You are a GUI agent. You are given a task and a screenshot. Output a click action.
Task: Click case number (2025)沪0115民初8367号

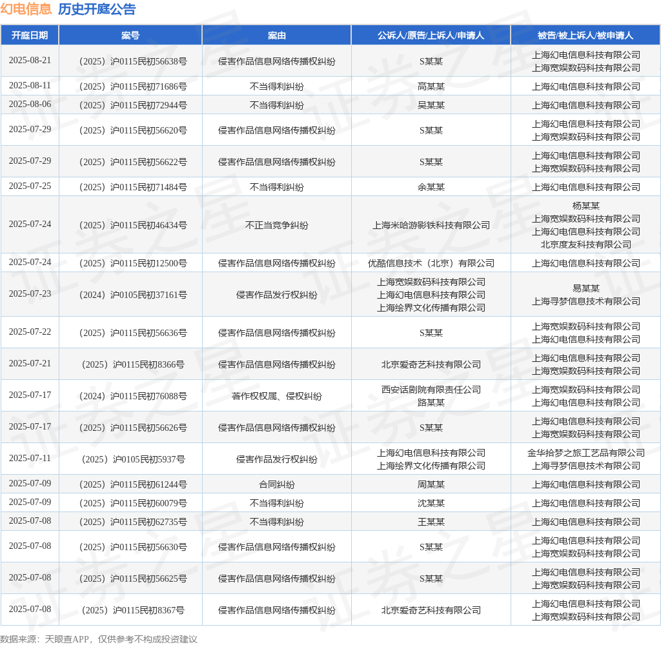click(x=133, y=610)
